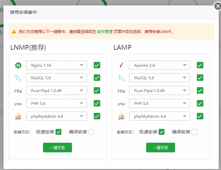Open Apache 2.4 version dropdown
This screenshot has width=221, height=170.
[x=160, y=65]
